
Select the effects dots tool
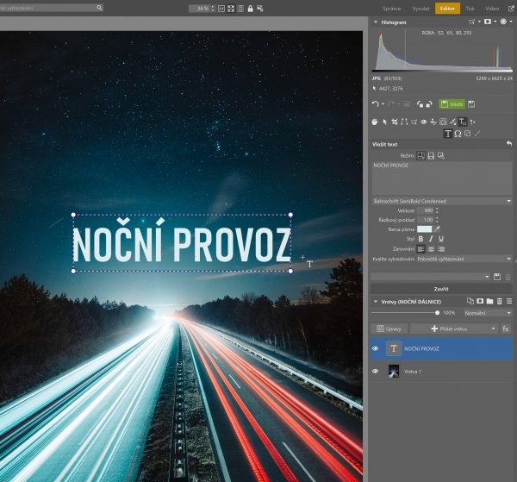coord(473,122)
